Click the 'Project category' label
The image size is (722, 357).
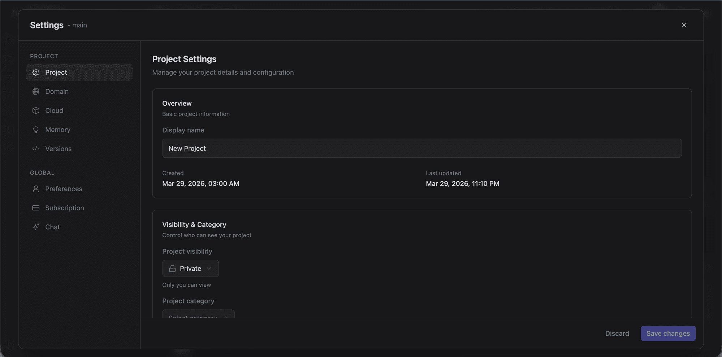point(188,301)
